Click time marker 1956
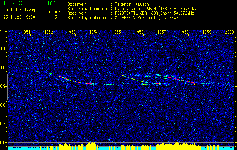The width and height of the screenshot is (237, 150). point(139,32)
